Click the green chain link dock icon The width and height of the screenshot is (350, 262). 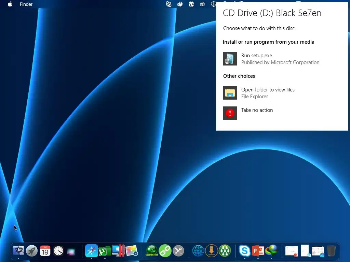[x=165, y=251]
